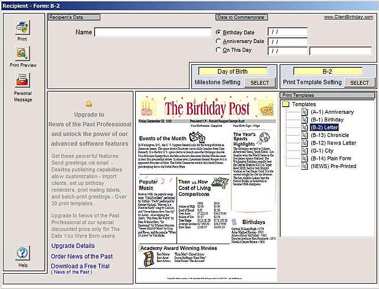379x289 pixels.
Task: Click the Recipient's Data header label
Action: (74, 17)
